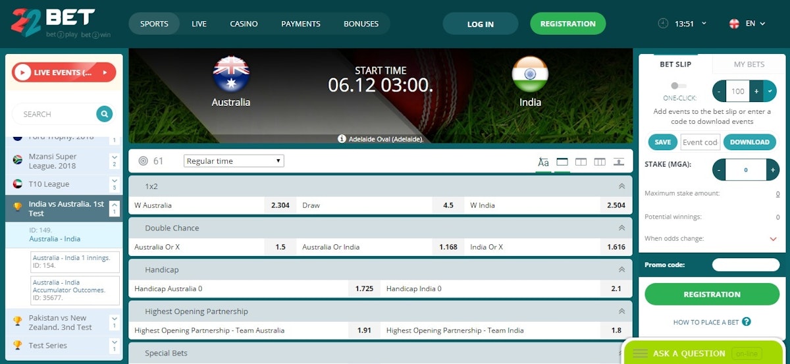Viewport: 790px width, 364px height.
Task: Click the Log In button
Action: click(480, 24)
